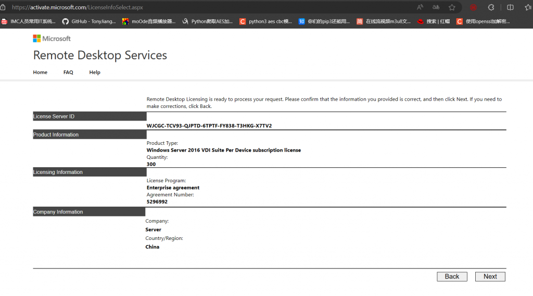The height and width of the screenshot is (296, 533).
Task: Click the Microsoft logo
Action: [x=52, y=38]
